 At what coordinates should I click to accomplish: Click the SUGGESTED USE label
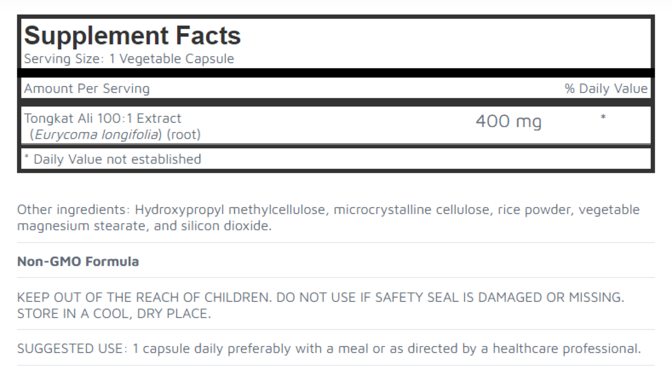click(70, 349)
